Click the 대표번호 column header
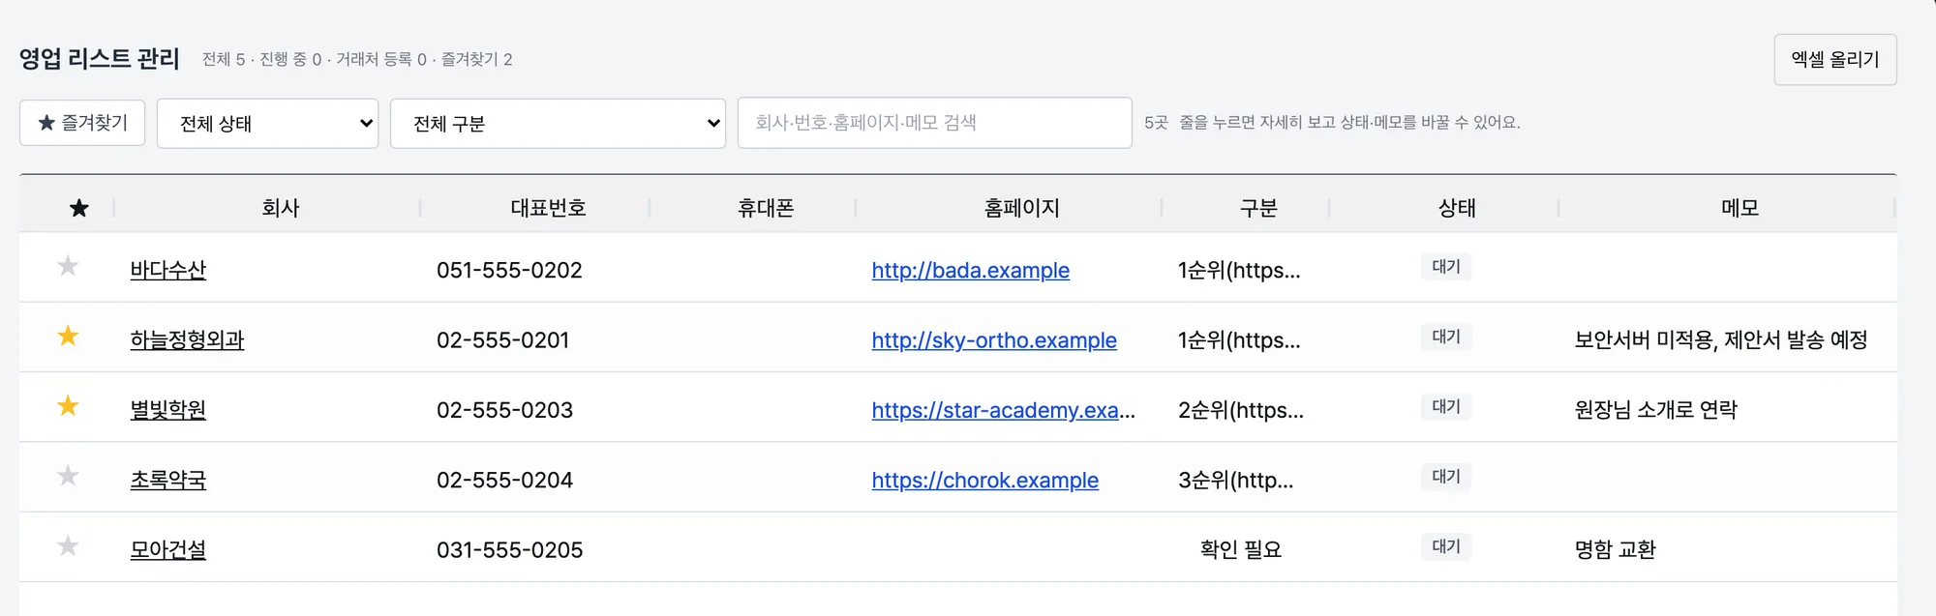 pos(549,208)
